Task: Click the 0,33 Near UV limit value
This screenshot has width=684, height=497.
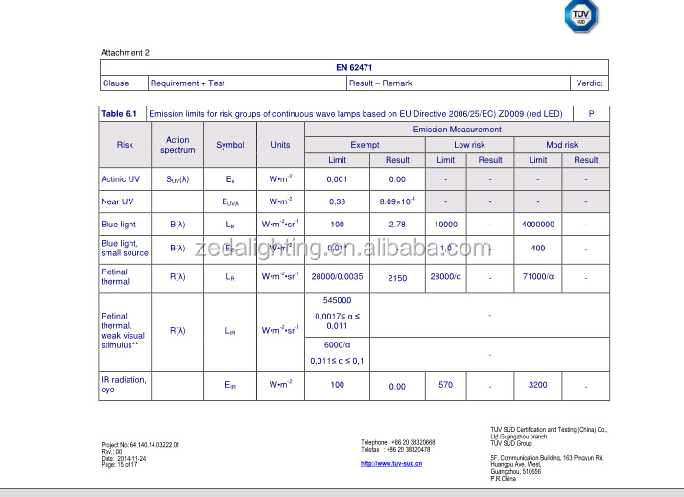Action: pos(337,202)
